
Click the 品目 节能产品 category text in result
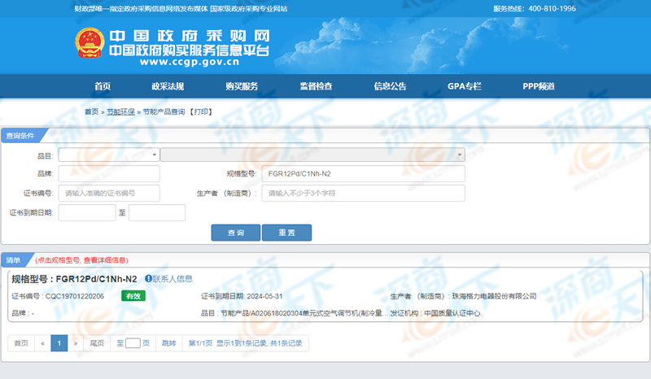click(x=295, y=313)
